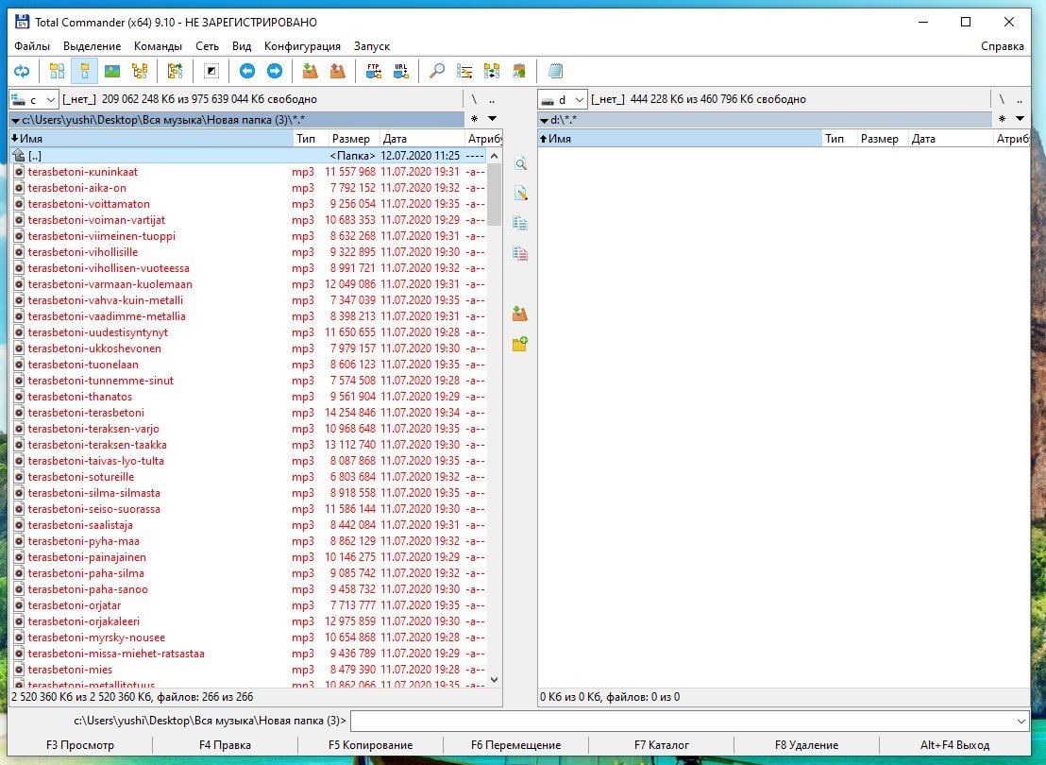This screenshot has height=765, width=1046.
Task: Click the new folder icon in middle bar
Action: click(519, 345)
